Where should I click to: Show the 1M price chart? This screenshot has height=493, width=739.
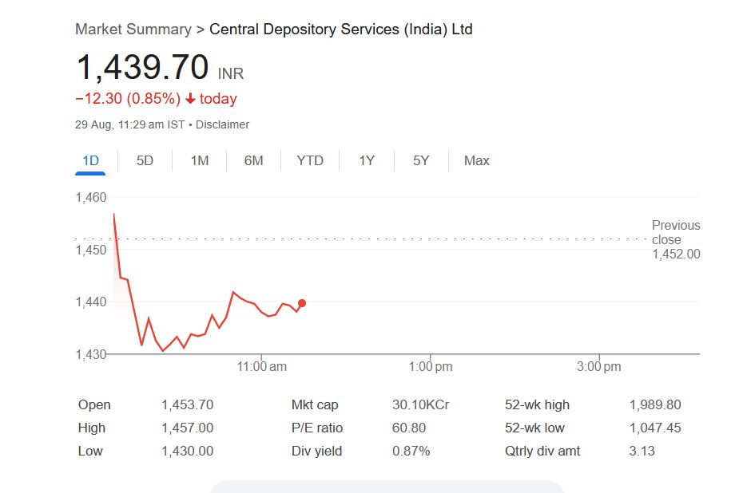click(x=200, y=160)
